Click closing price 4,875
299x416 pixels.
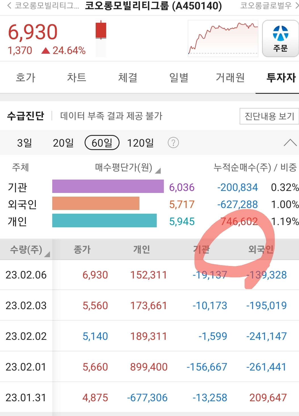click(x=95, y=398)
